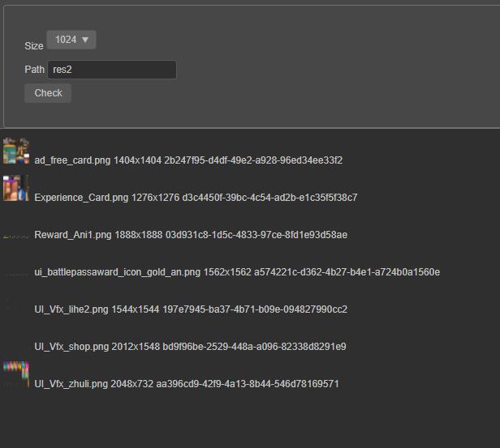
Task: Click the Reward_Ani1.png thumbnail strip
Action: click(16, 236)
